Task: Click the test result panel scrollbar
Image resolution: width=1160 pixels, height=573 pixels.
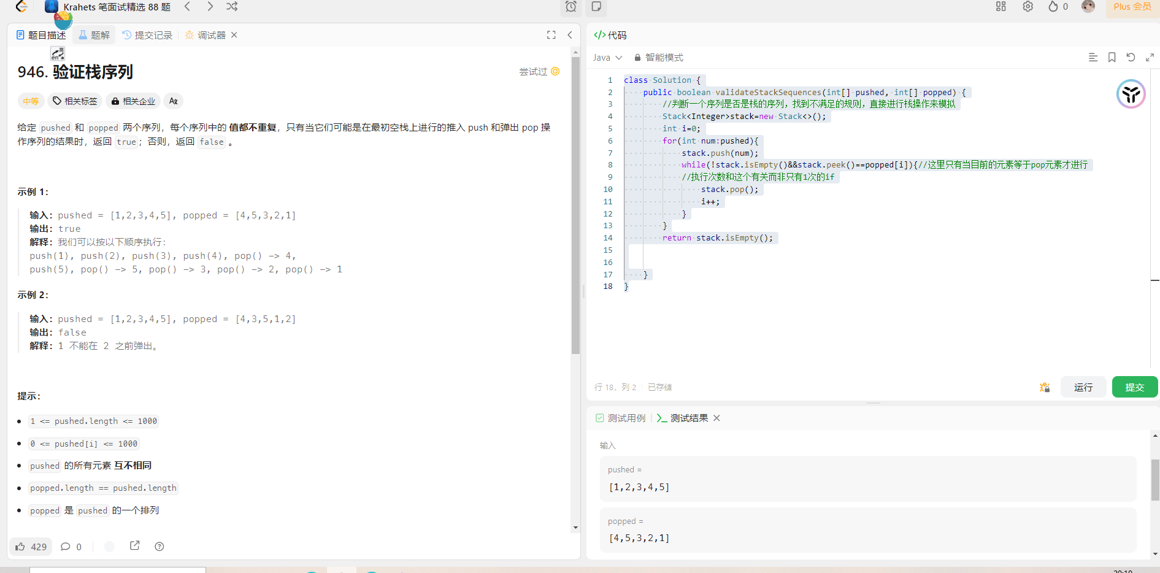Action: click(1155, 480)
